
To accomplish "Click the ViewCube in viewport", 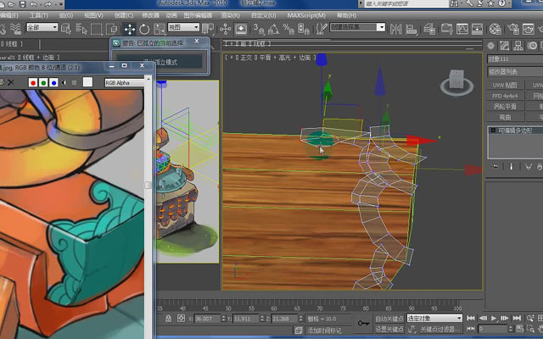I will pyautogui.click(x=456, y=83).
